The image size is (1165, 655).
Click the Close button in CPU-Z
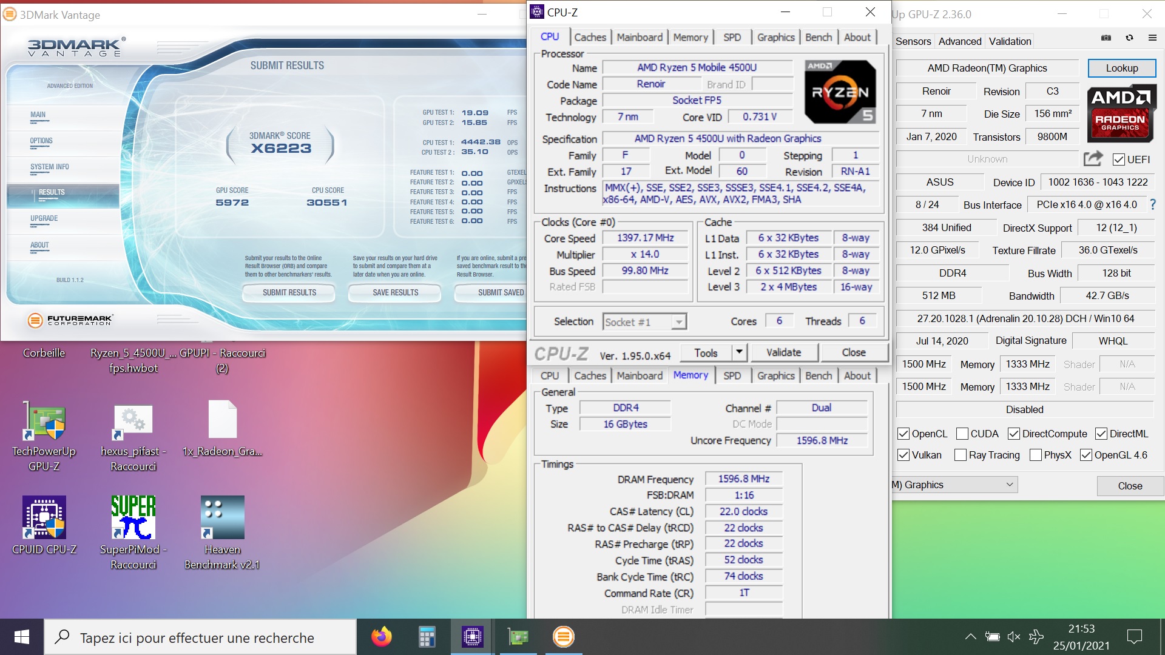point(853,352)
